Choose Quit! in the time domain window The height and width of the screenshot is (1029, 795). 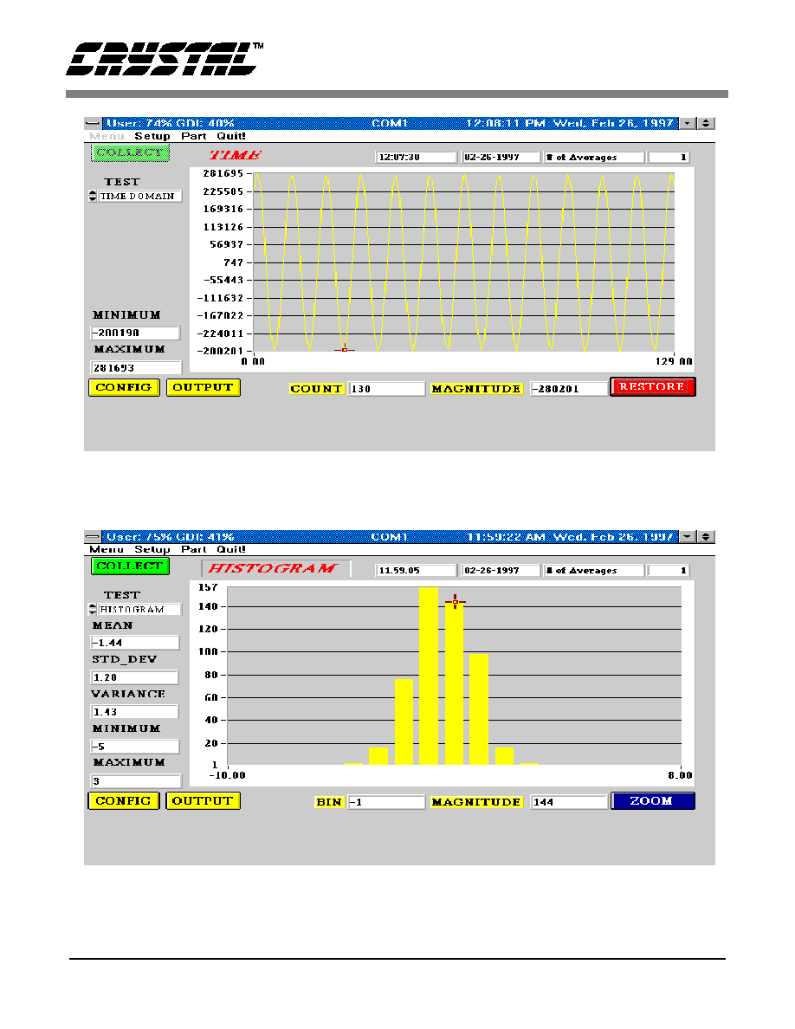[231, 136]
